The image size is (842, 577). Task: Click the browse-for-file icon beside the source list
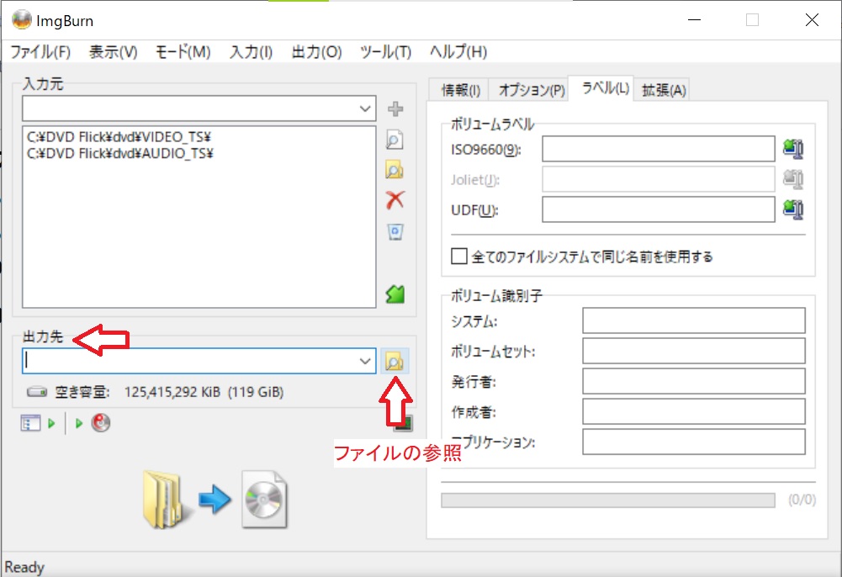[x=395, y=140]
